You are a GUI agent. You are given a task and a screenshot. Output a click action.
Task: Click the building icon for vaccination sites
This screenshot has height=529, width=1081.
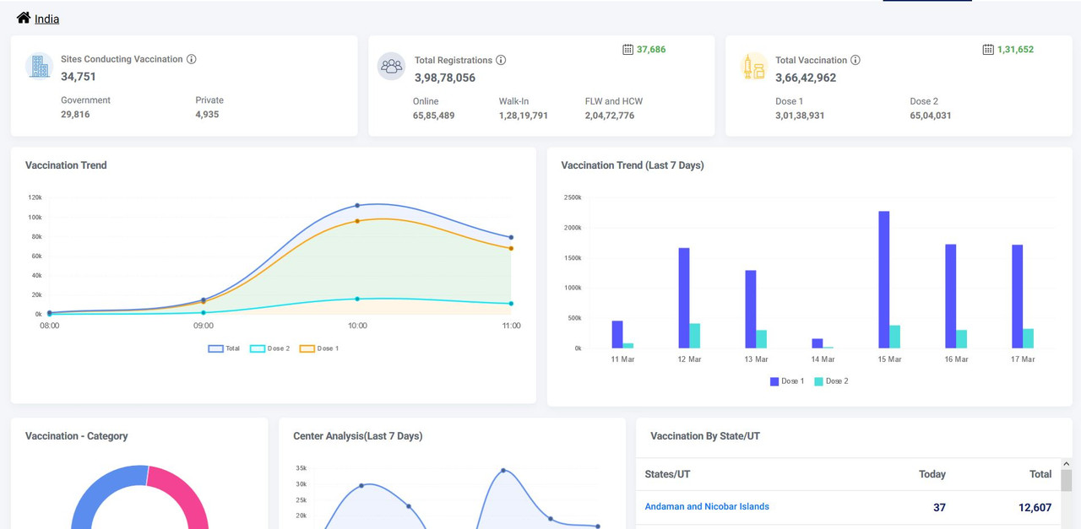[39, 67]
